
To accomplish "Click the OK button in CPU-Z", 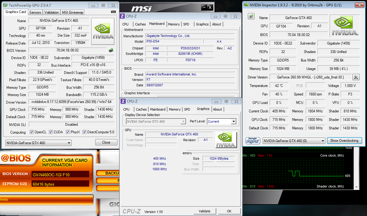I will click(229, 211).
